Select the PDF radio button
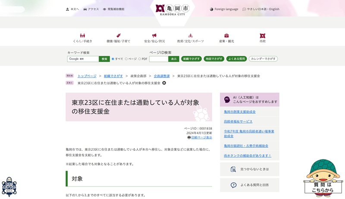The image size is (345, 199). point(140,59)
